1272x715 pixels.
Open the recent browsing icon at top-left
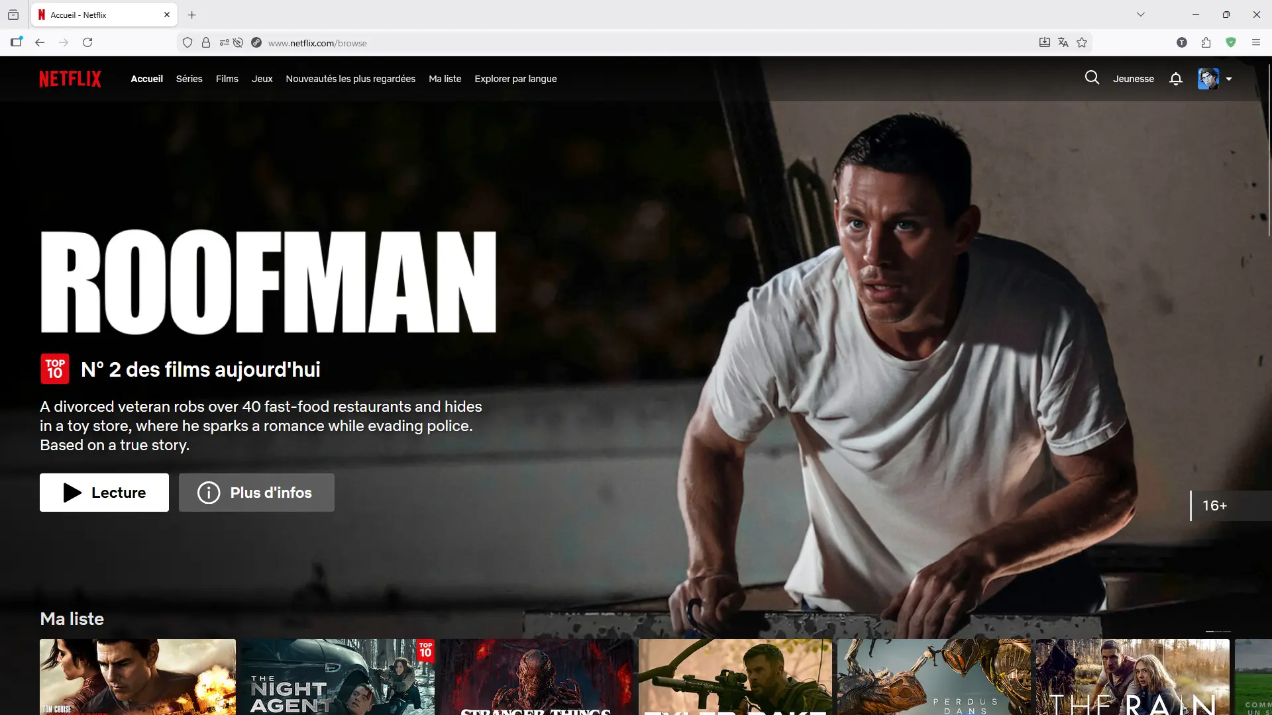pos(13,15)
